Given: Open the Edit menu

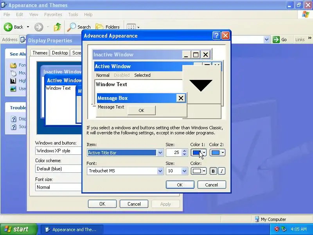Looking at the screenshot, I should (20, 14).
